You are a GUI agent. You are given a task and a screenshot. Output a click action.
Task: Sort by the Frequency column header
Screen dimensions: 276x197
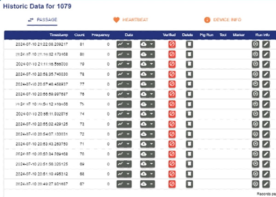pyautogui.click(x=100, y=35)
